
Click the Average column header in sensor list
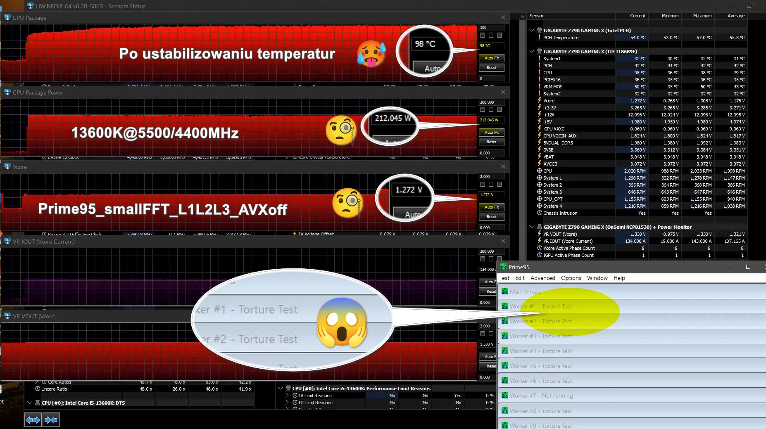click(x=731, y=16)
